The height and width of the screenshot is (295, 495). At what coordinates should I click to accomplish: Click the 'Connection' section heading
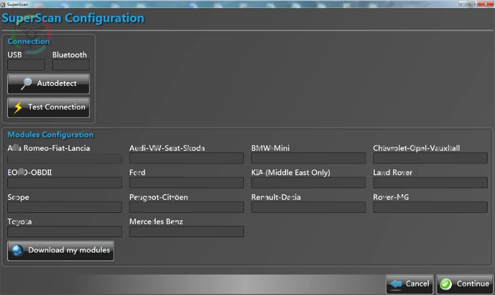pos(29,42)
